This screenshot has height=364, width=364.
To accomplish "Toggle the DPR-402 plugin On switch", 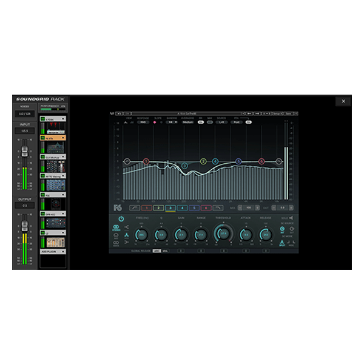I will pos(42,214).
